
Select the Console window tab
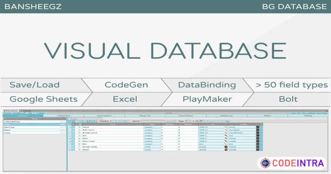pyautogui.click(x=26, y=111)
